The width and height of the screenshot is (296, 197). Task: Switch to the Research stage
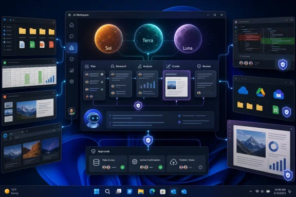(118, 66)
